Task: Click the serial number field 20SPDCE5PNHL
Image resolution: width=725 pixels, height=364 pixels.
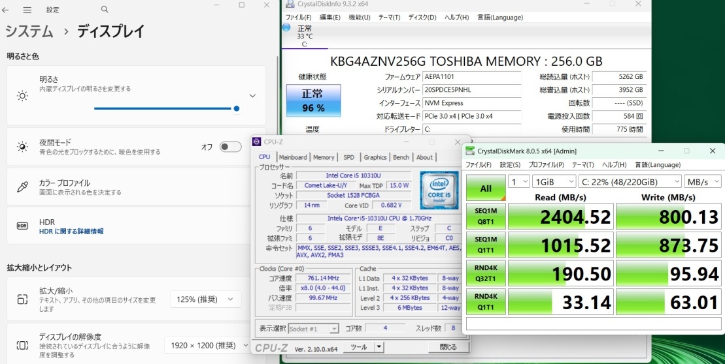Action: click(471, 90)
